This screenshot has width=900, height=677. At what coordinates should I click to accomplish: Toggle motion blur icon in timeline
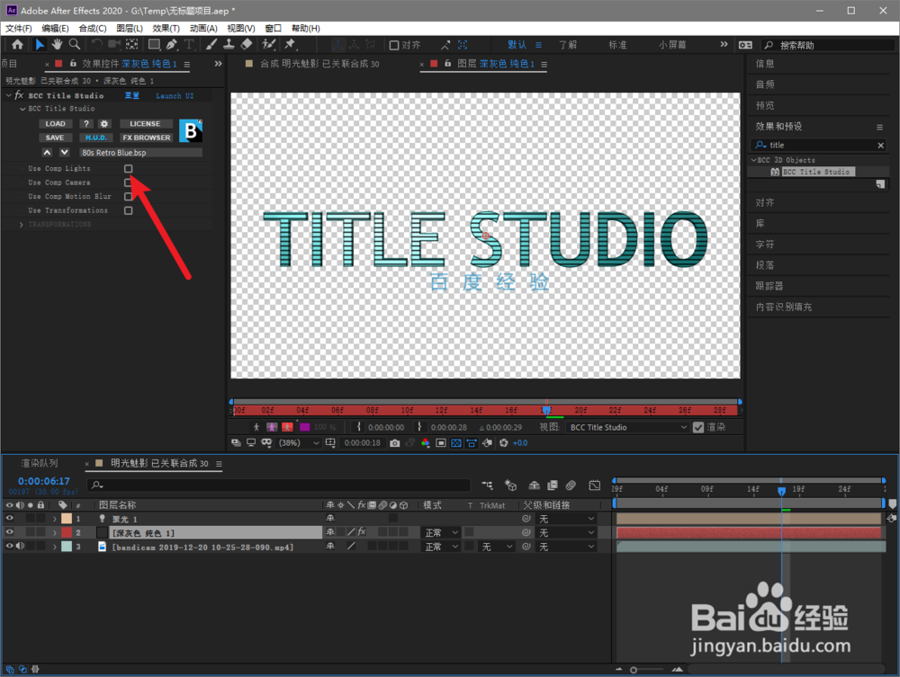pos(571,485)
